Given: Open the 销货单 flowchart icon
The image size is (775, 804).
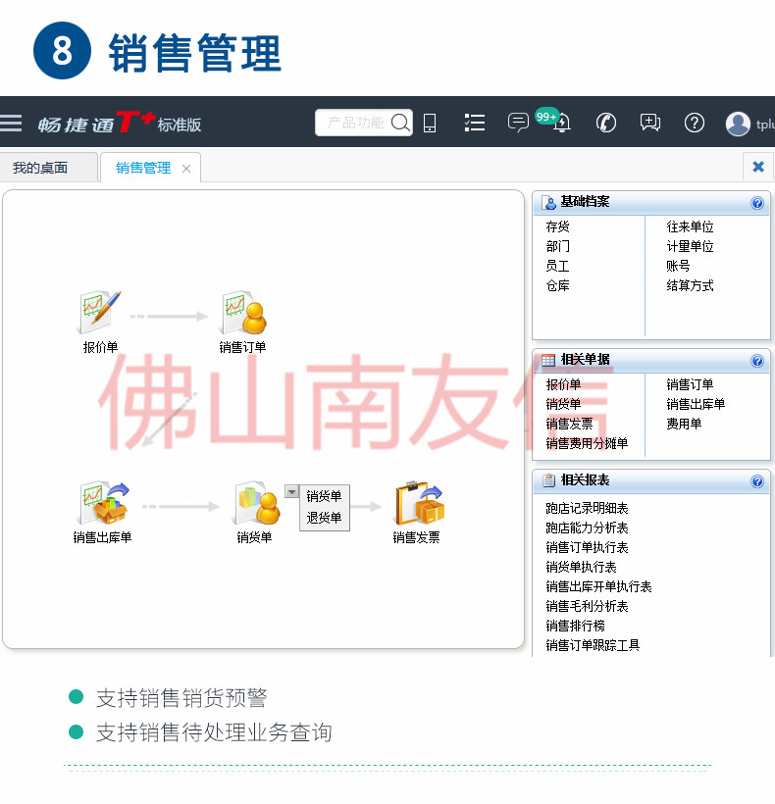Looking at the screenshot, I should (x=258, y=503).
